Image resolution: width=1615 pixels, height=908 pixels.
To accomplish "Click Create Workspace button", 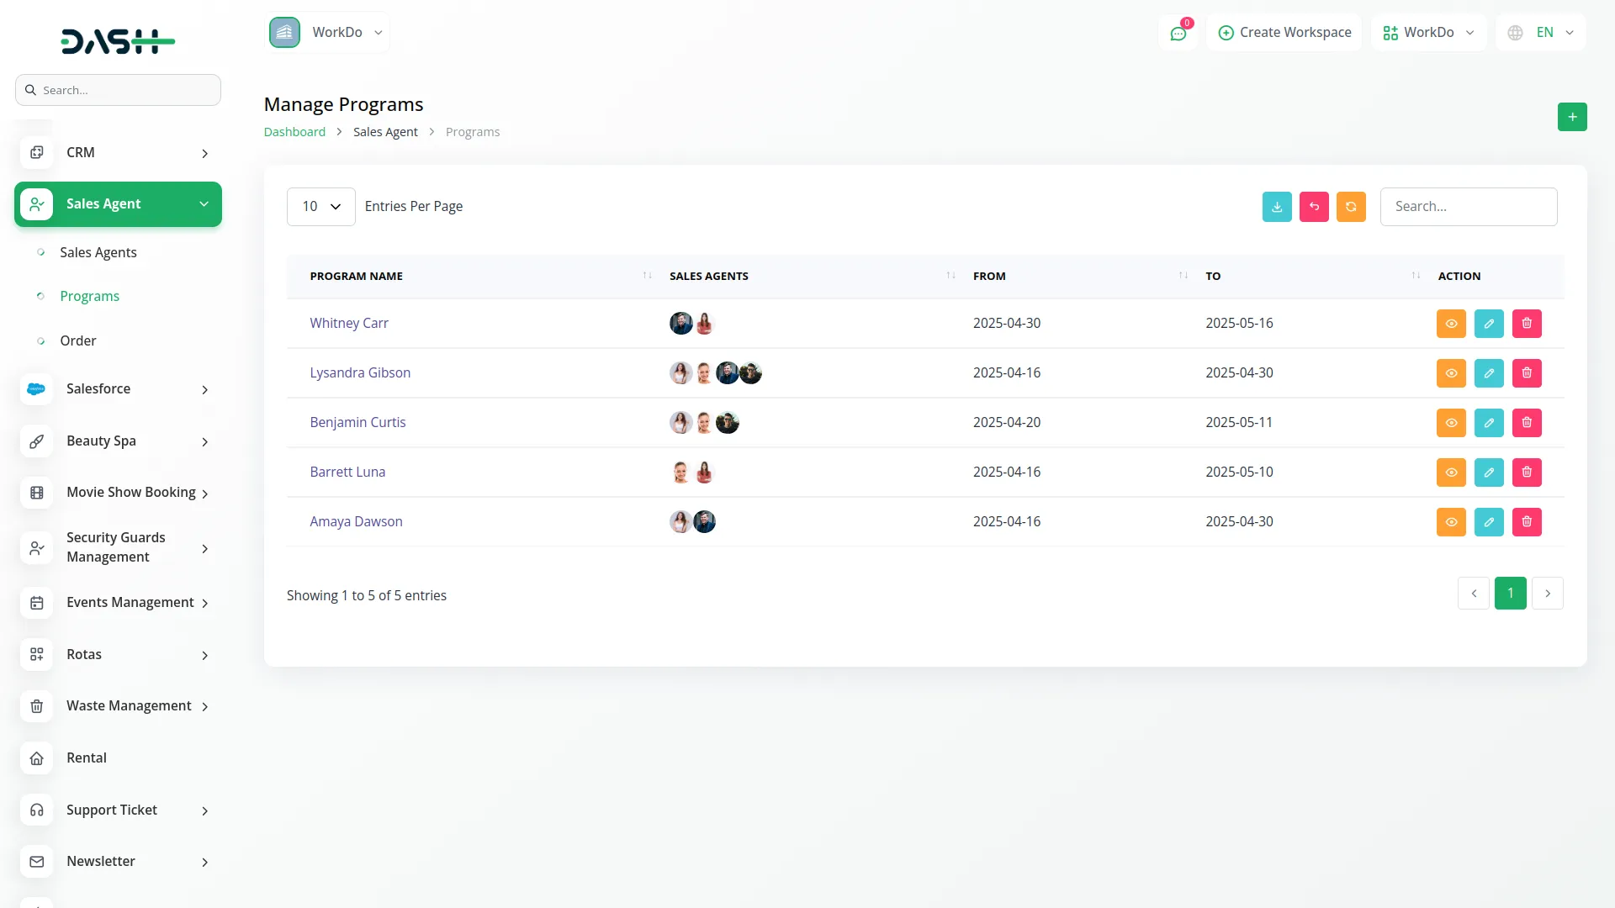I will 1284,33.
